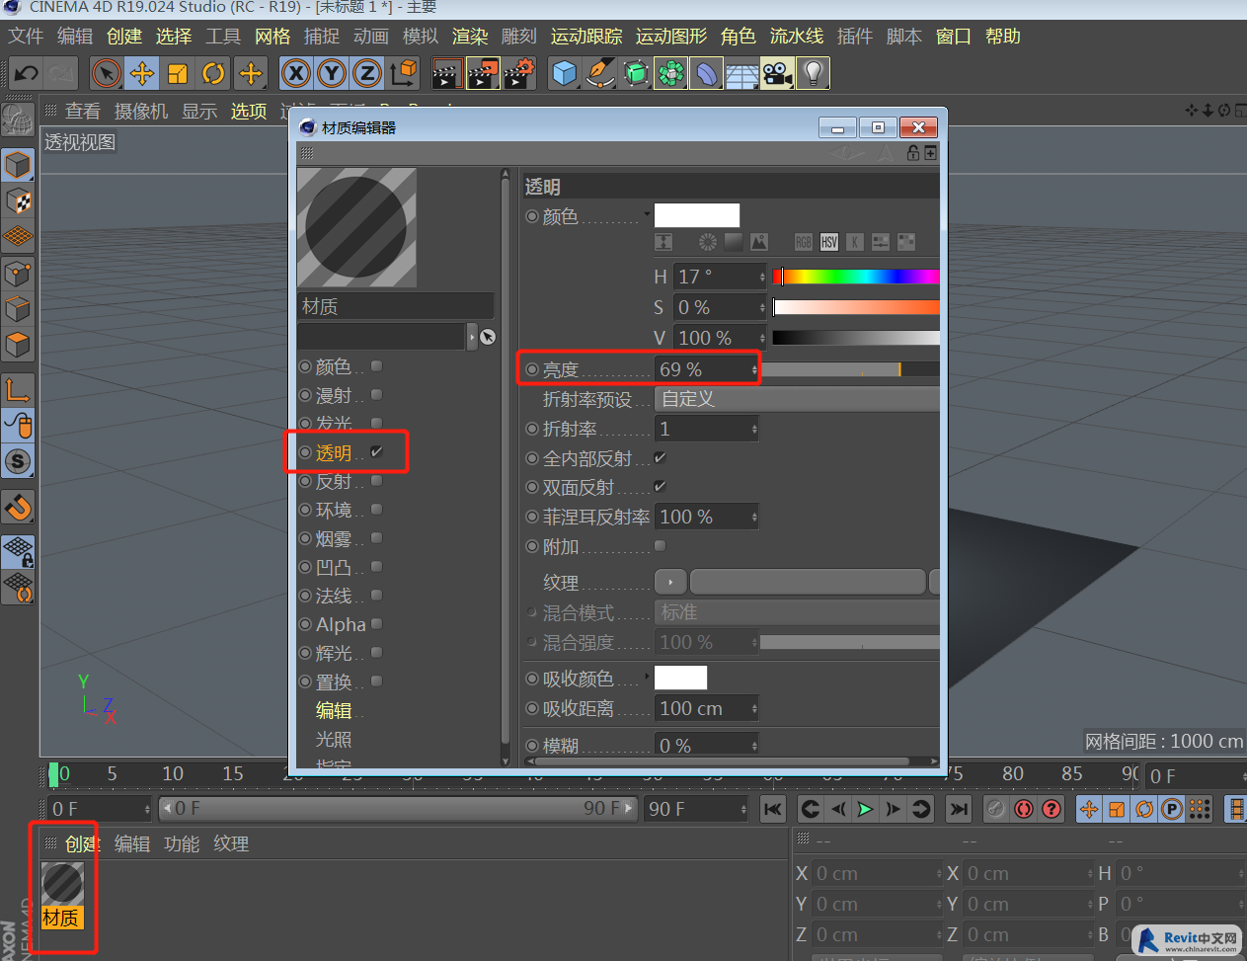The image size is (1247, 961).
Task: Open 折射率预设 dropdown showing 自定义
Action: coord(797,399)
